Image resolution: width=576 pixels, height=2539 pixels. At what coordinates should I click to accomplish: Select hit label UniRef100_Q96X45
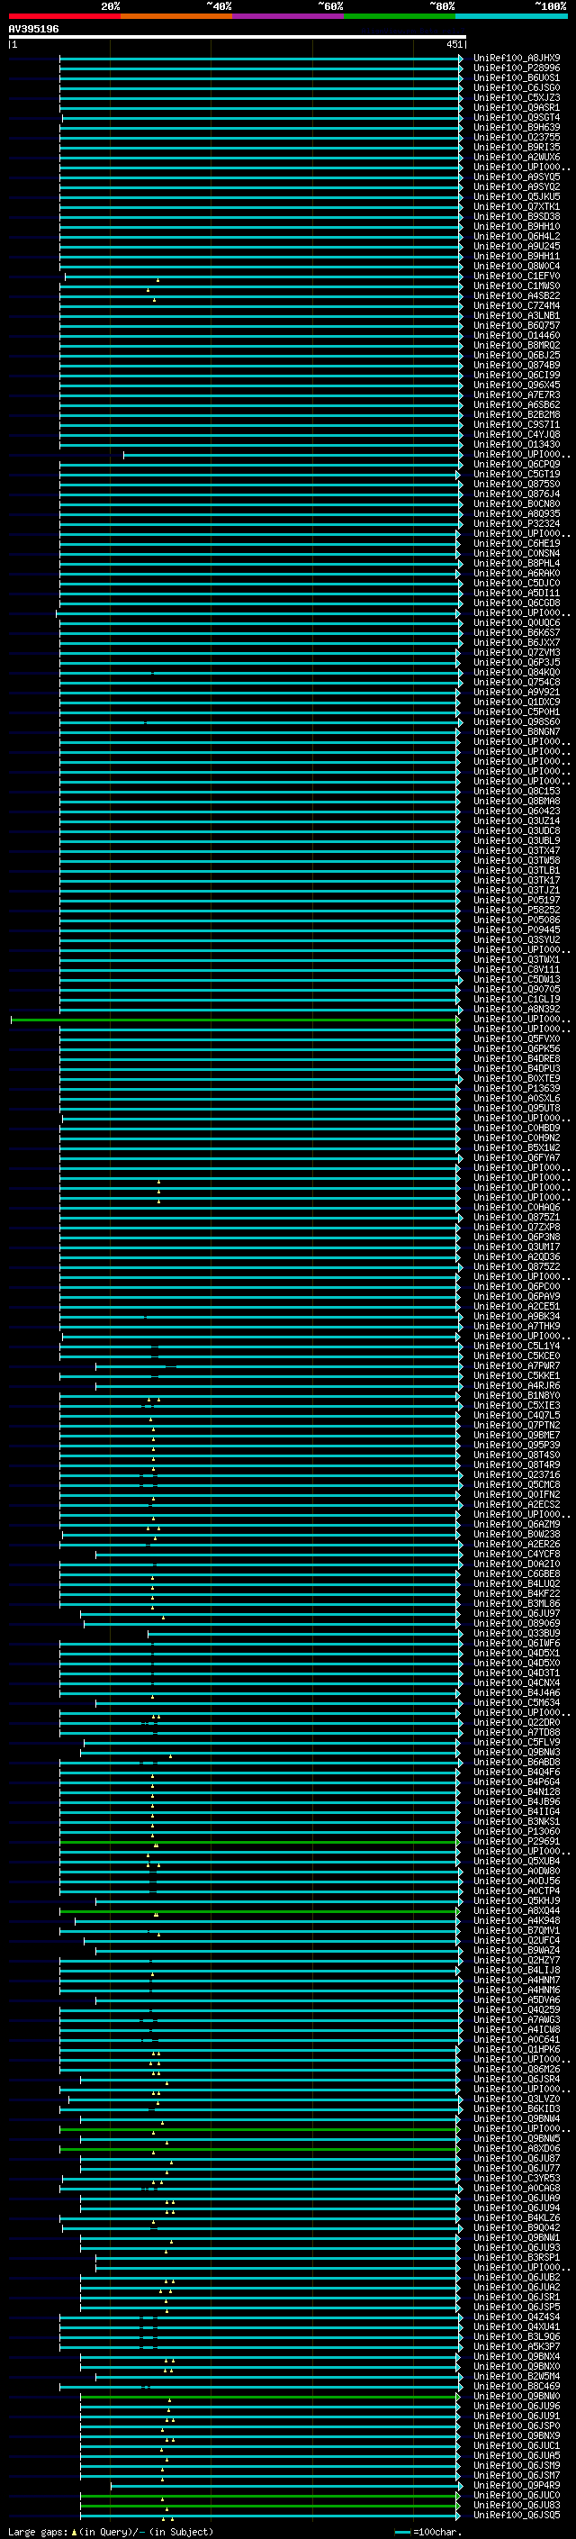point(516,385)
